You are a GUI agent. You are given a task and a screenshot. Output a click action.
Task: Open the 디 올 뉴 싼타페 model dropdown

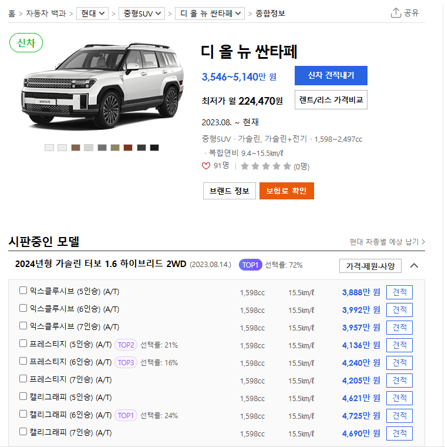(x=210, y=14)
